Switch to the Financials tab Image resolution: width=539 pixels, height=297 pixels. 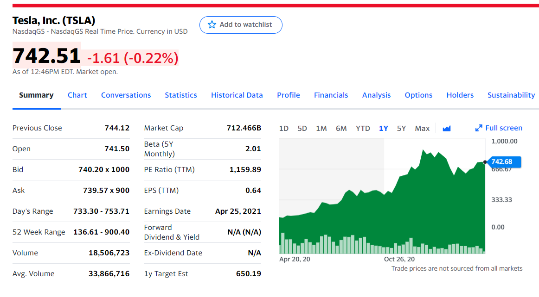pos(331,95)
